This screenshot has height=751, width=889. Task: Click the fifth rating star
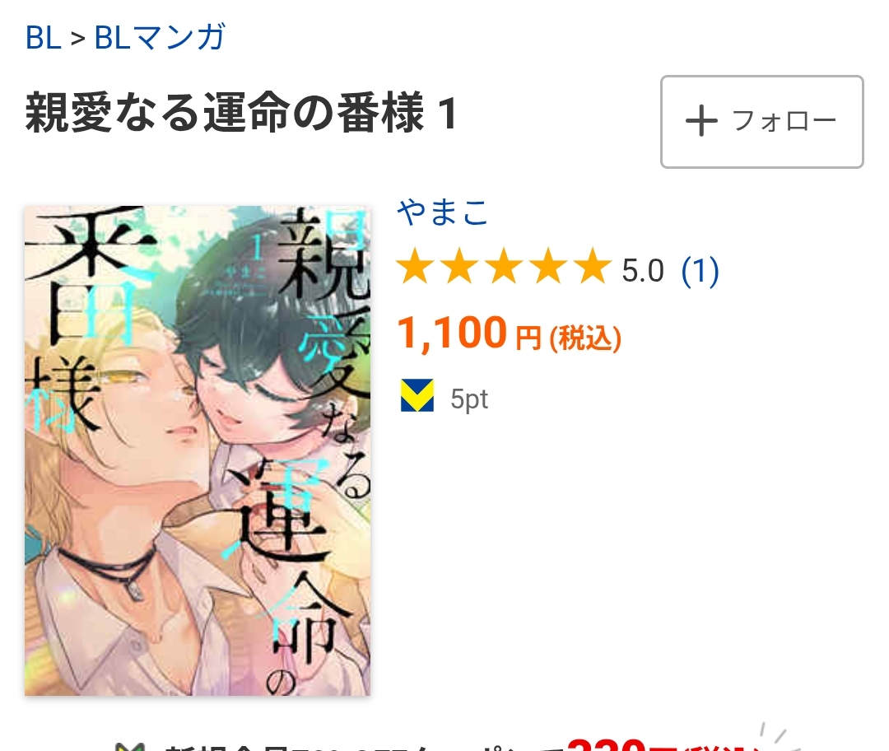pyautogui.click(x=593, y=266)
